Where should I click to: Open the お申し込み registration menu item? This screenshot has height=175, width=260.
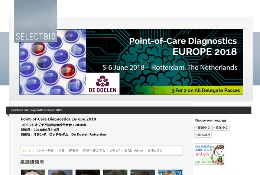click(x=155, y=151)
